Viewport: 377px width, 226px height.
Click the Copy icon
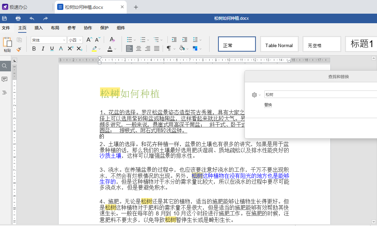coord(19,40)
